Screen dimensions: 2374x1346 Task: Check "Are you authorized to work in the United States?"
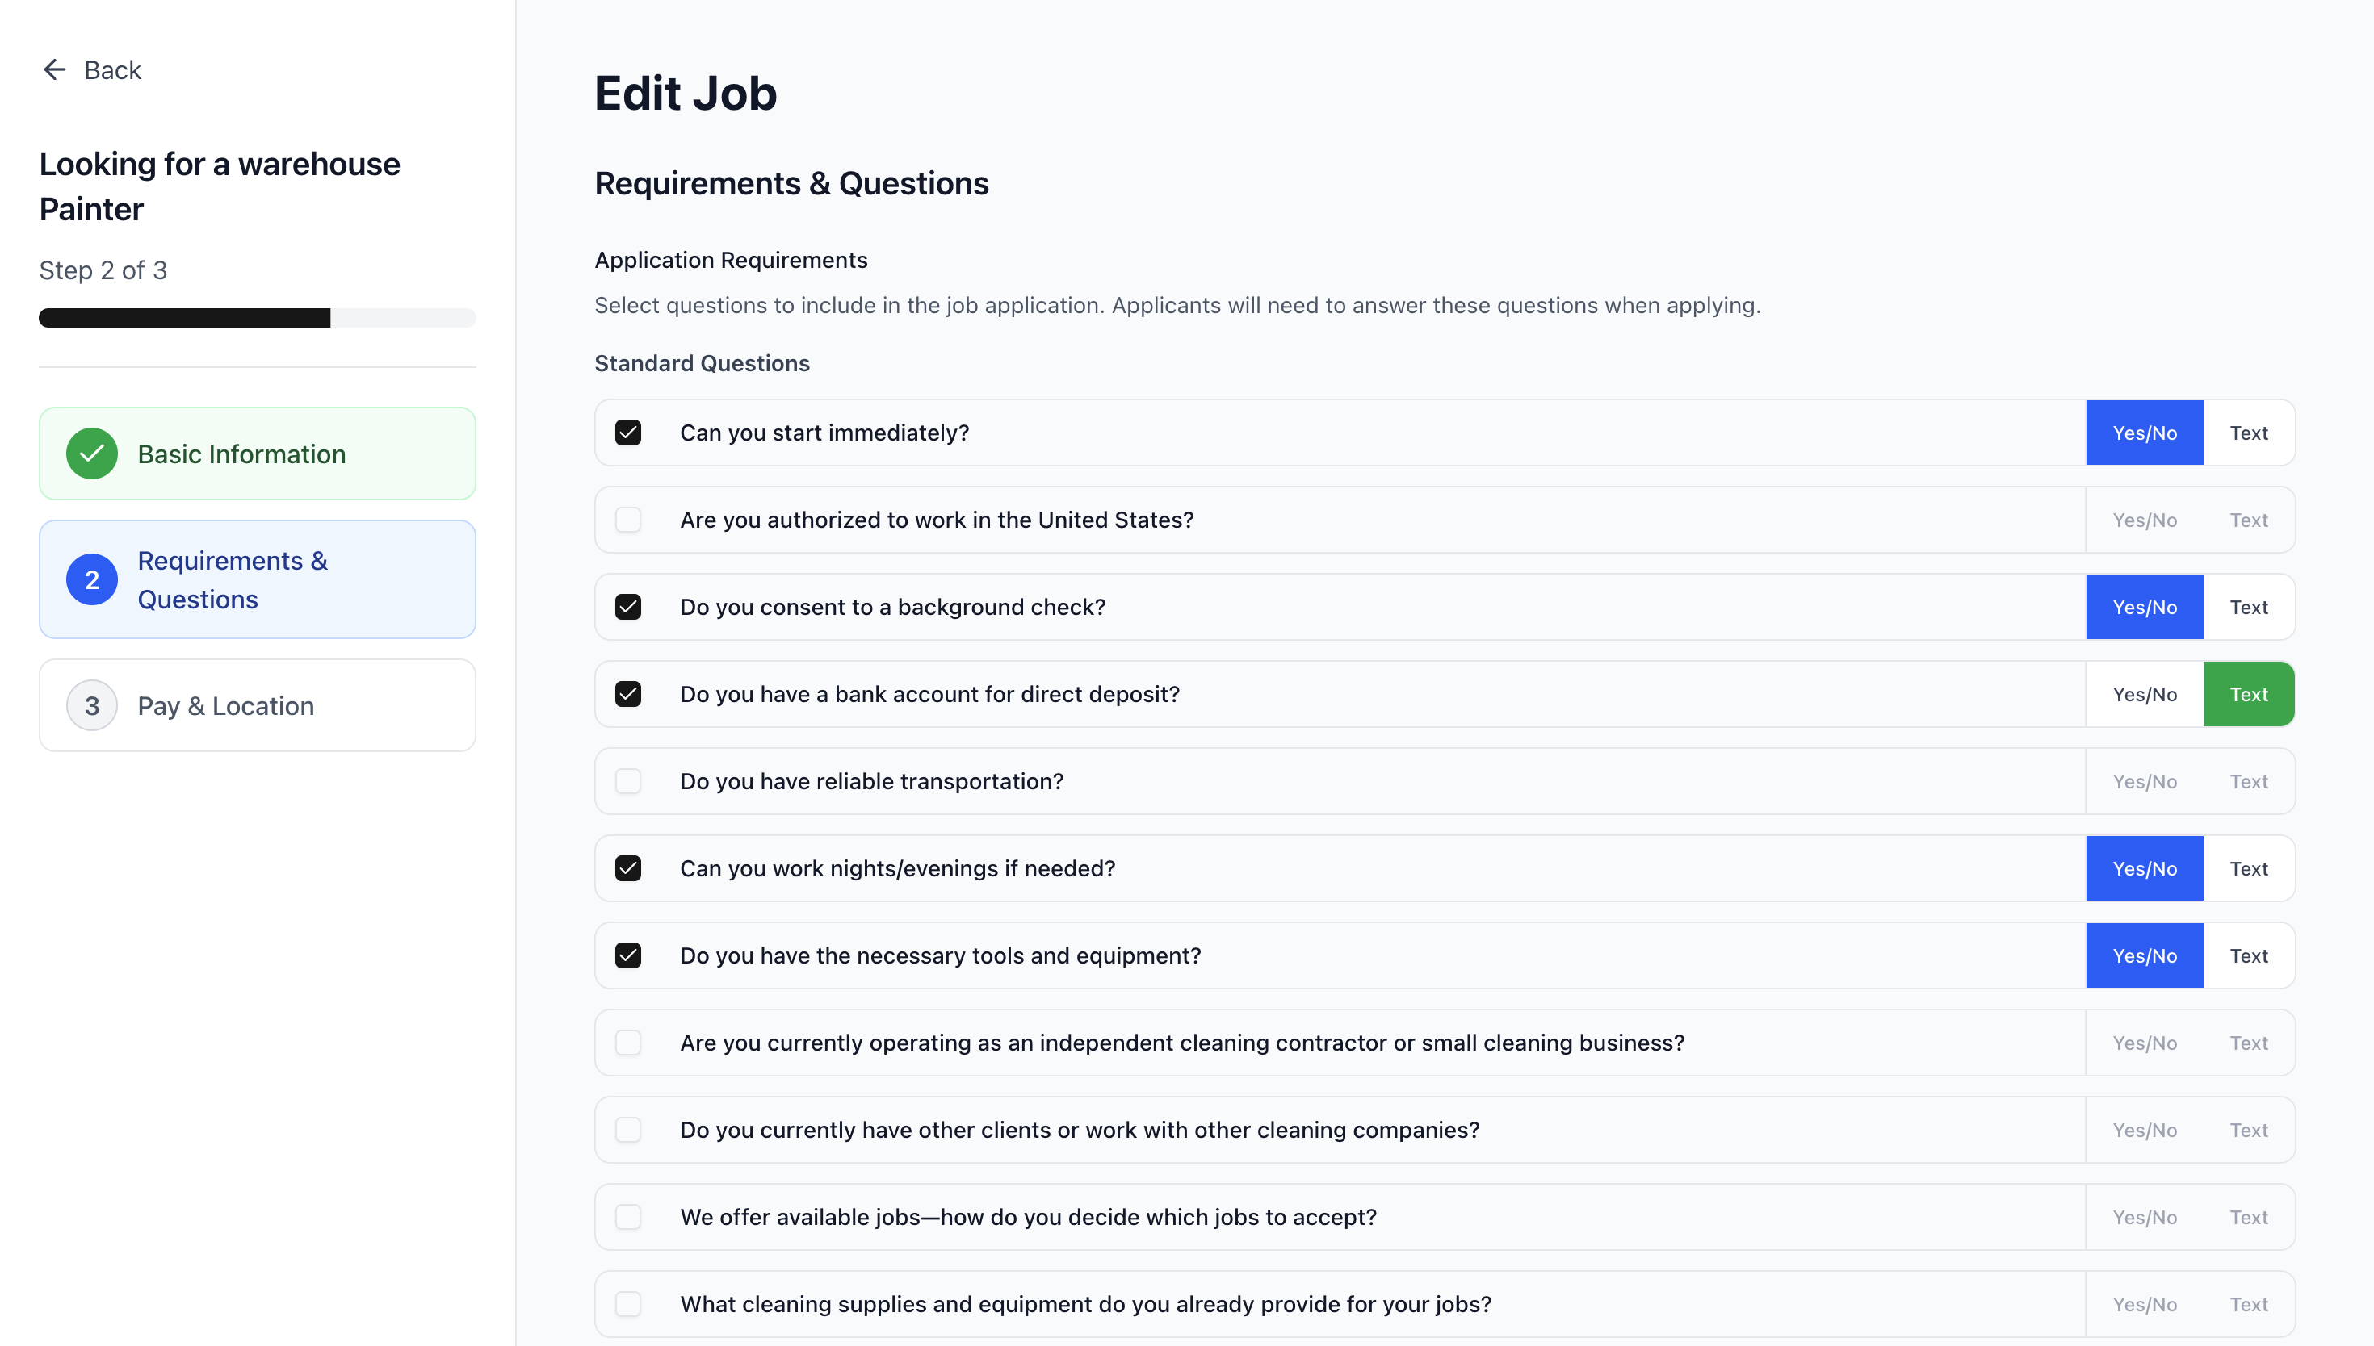pyautogui.click(x=629, y=520)
